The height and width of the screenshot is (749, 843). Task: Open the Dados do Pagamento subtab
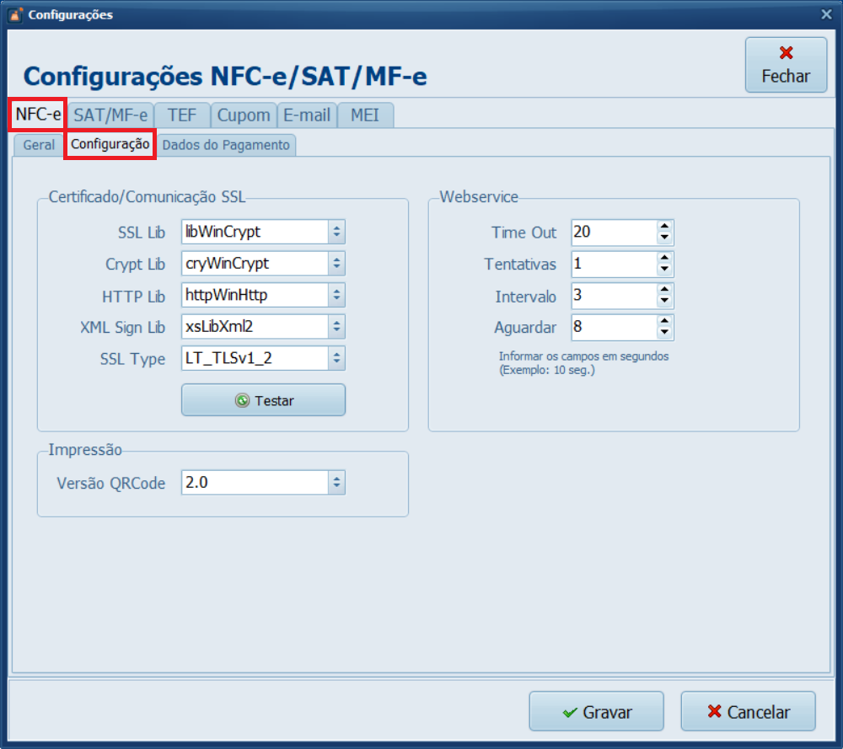click(226, 145)
